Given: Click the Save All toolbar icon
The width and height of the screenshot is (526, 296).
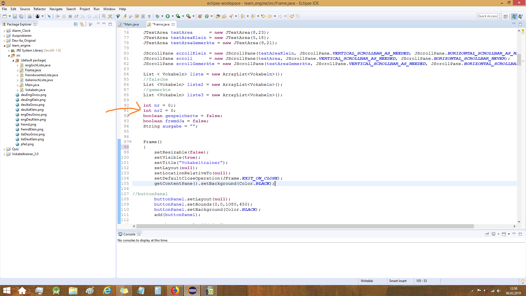Looking at the screenshot, I should [21, 16].
